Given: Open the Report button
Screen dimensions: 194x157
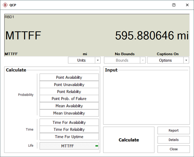Looking at the screenshot, I should pyautogui.click(x=174, y=131).
